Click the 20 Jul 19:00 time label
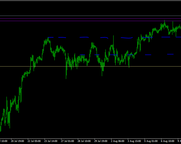The width and height of the screenshot is (181, 144). pyautogui.click(x=17, y=141)
